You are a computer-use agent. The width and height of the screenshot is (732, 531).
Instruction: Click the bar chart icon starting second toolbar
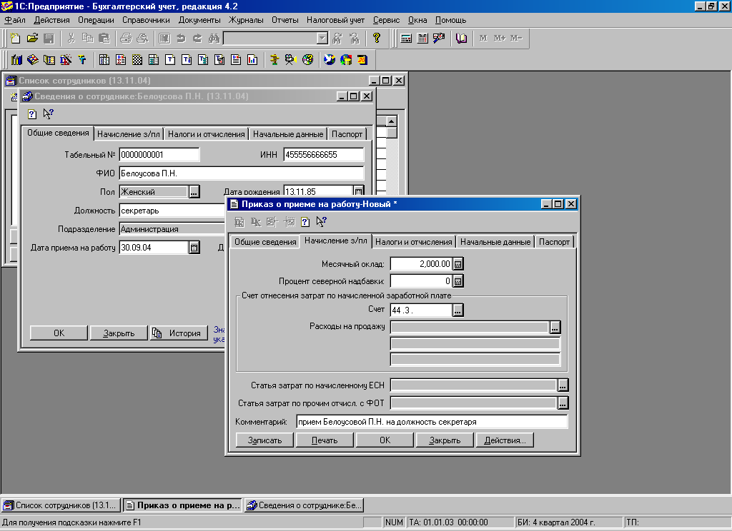pos(17,60)
